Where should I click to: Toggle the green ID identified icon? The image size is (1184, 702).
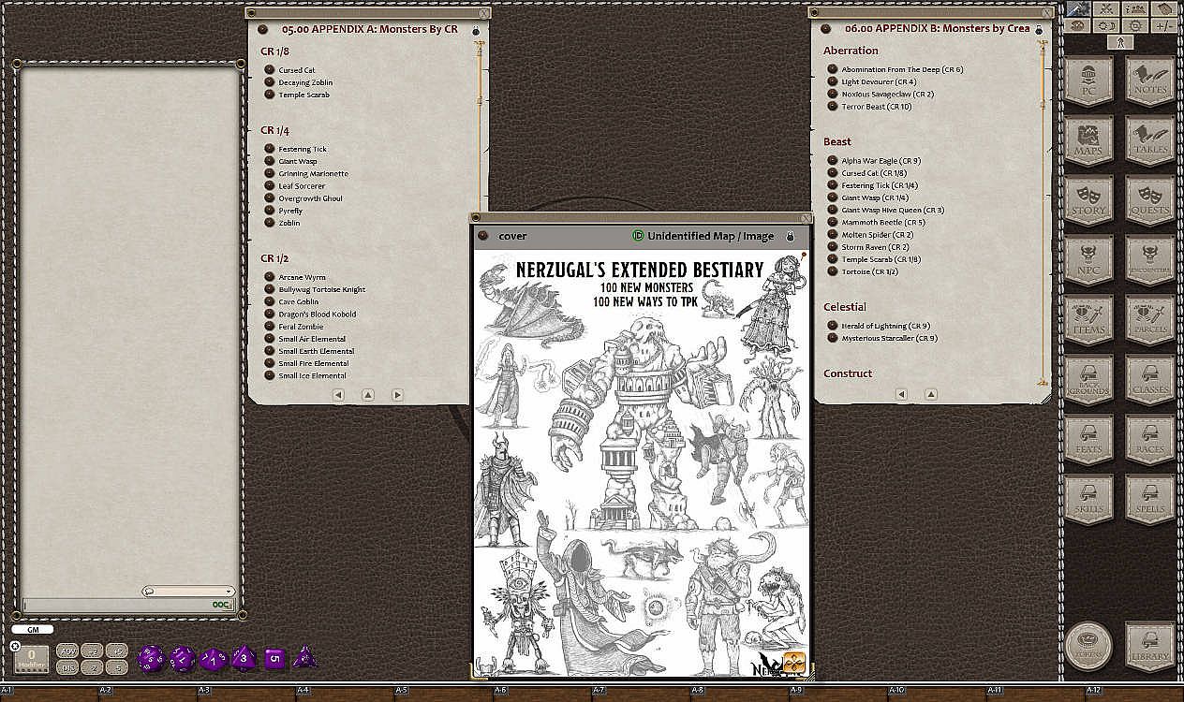638,237
